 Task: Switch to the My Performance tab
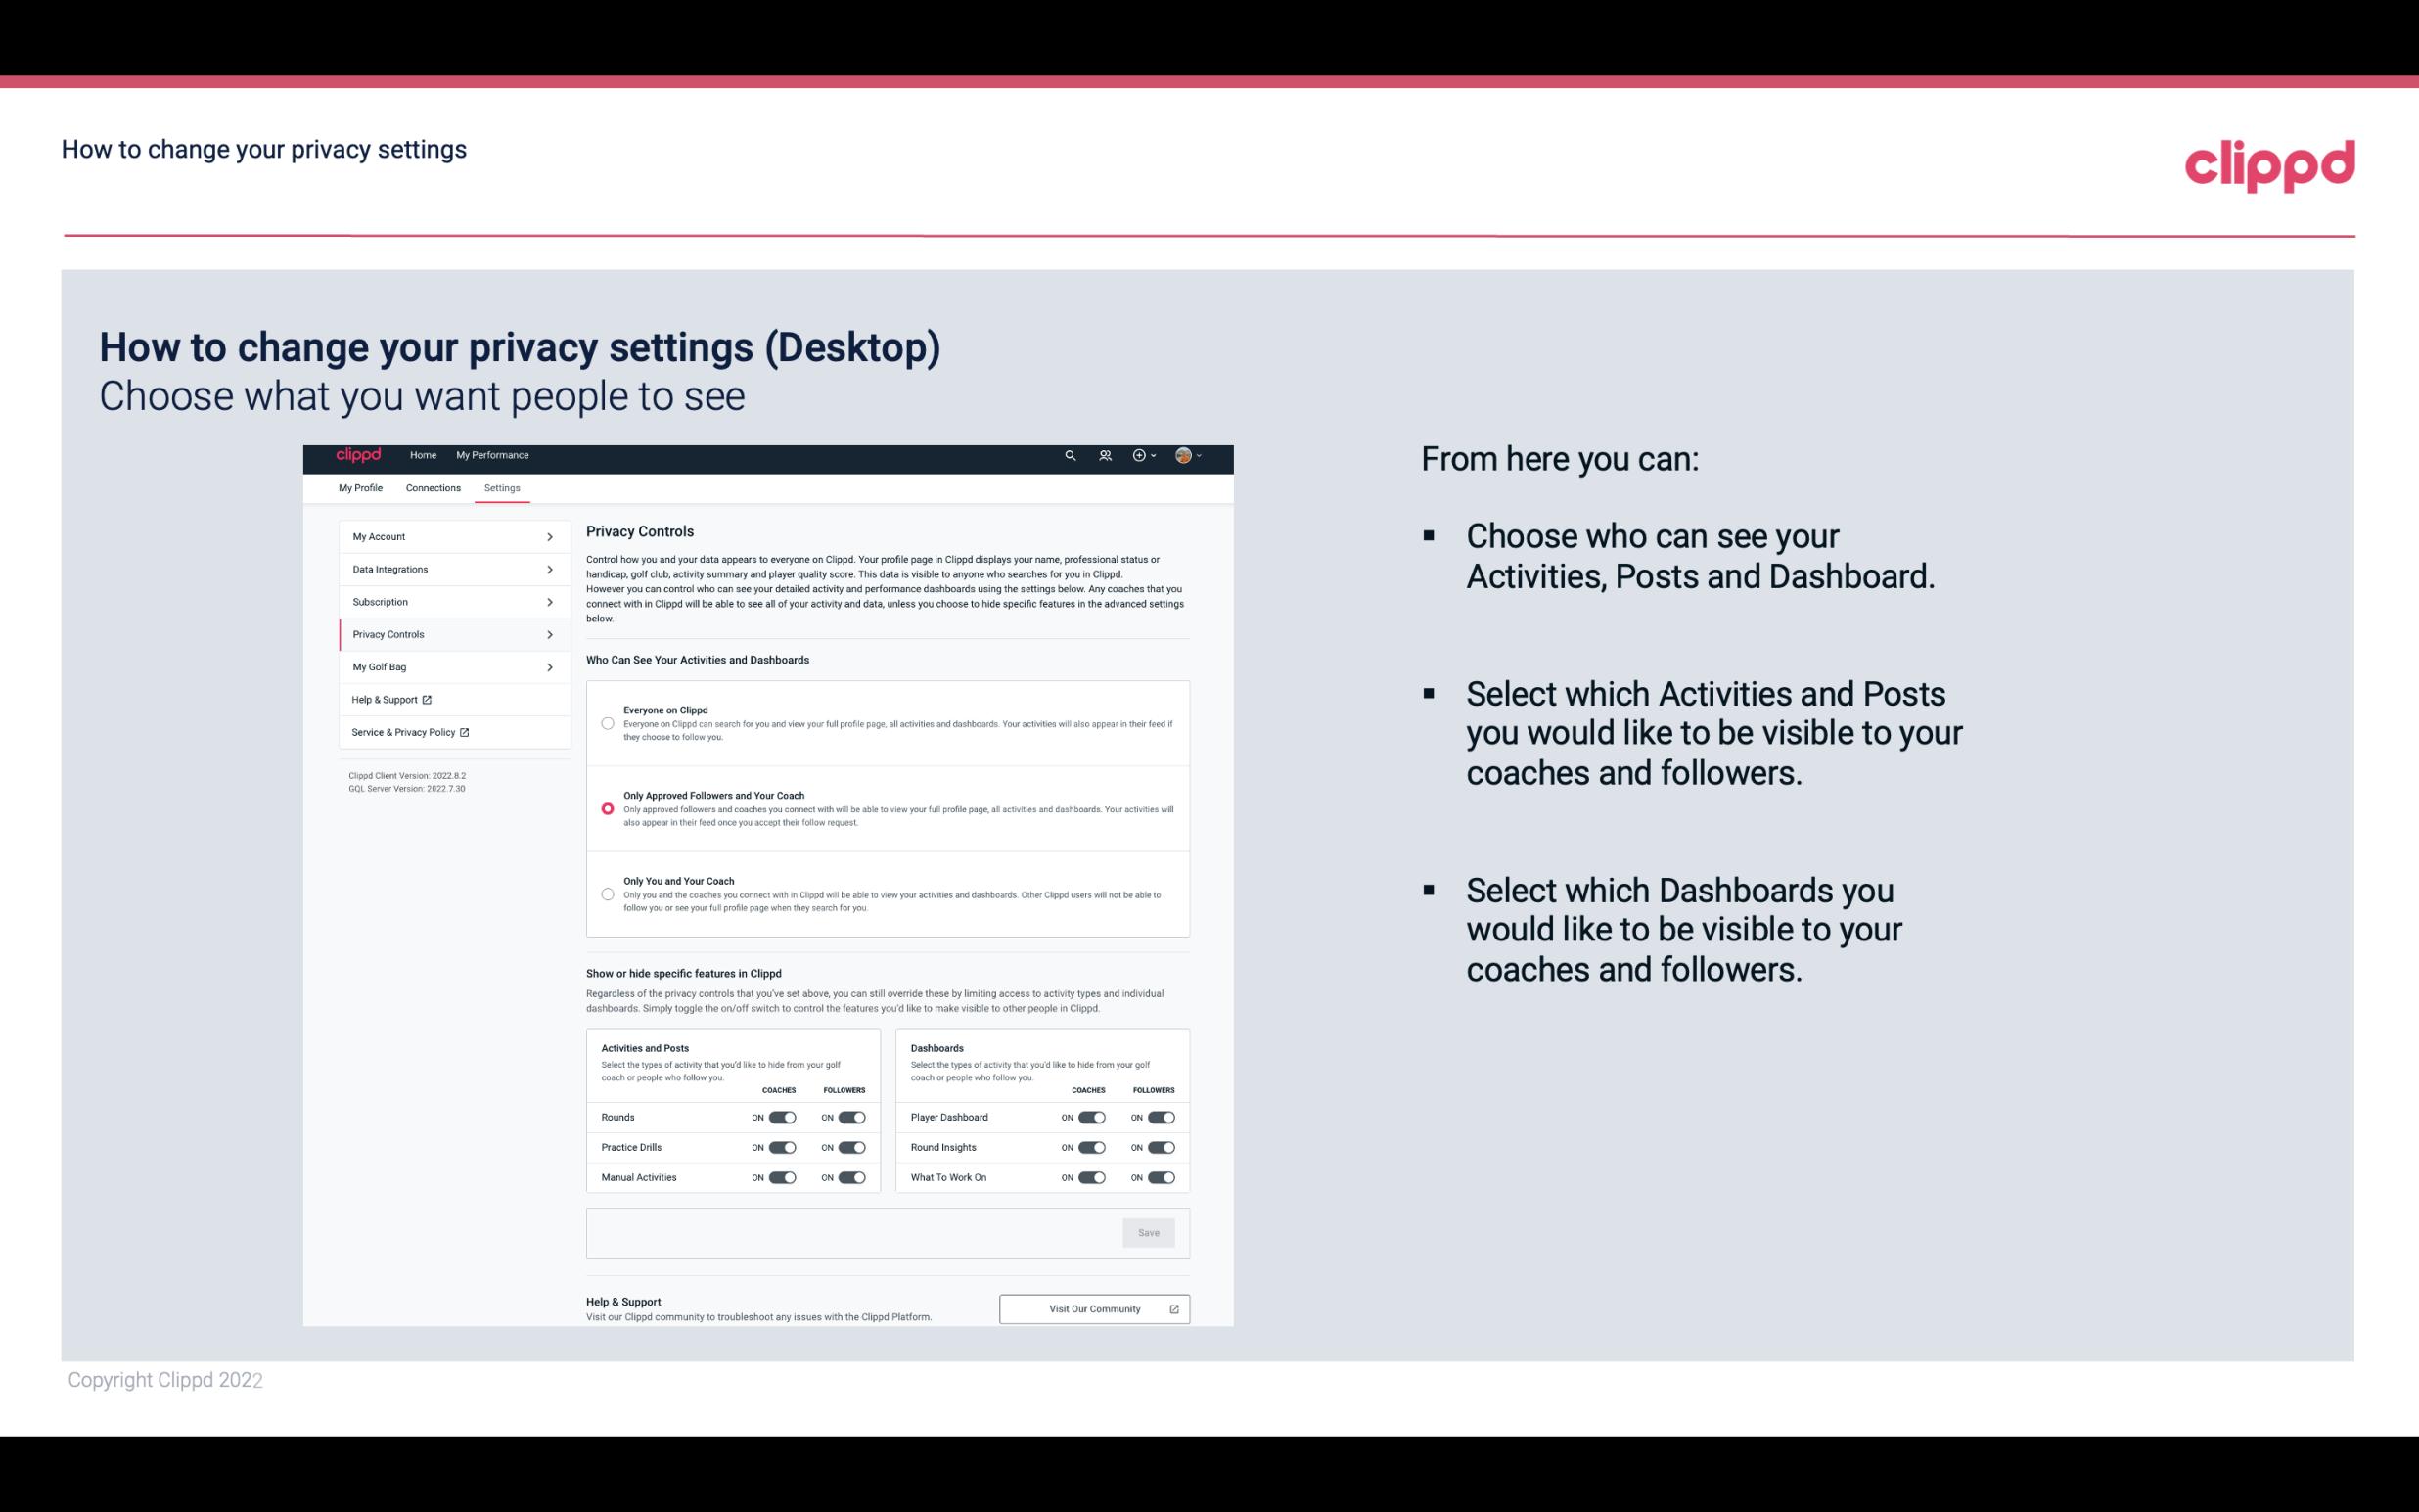tap(493, 455)
